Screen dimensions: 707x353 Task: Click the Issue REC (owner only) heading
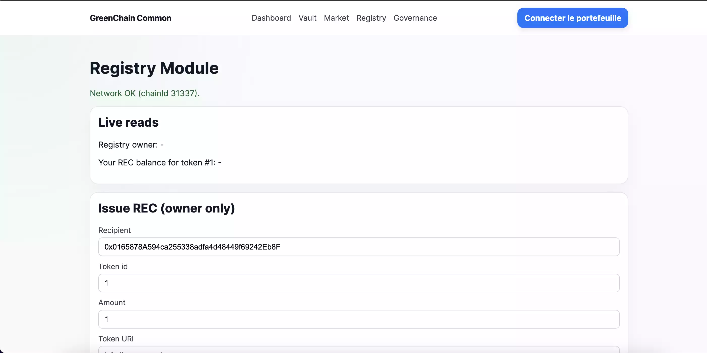166,208
